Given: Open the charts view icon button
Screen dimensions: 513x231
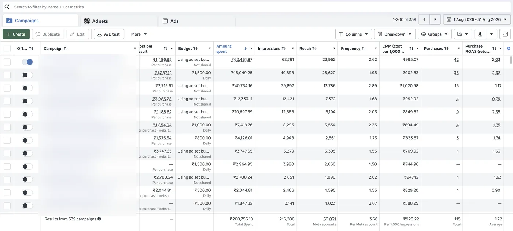Looking at the screenshot, I should coord(505,34).
